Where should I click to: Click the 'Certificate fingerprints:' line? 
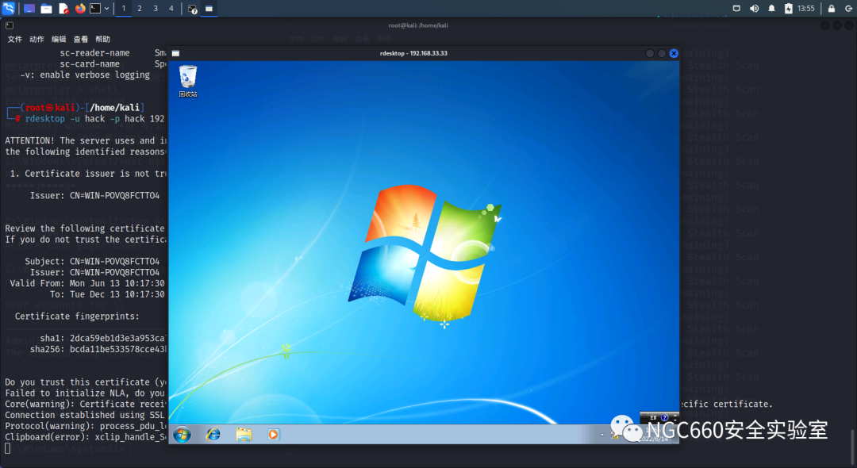77,316
